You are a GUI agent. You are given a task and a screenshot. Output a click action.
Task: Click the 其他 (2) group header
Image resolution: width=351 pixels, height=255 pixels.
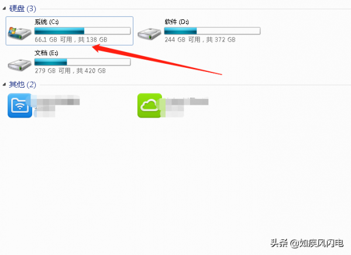coord(22,84)
